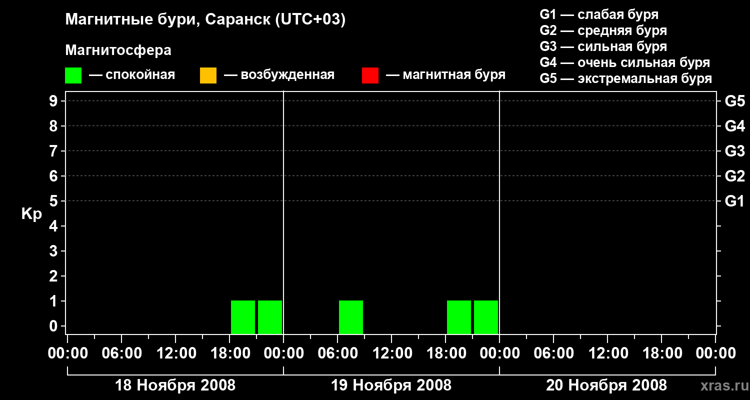Select the green bar starting 18:00 on 19 November
The width and height of the screenshot is (750, 400).
click(459, 317)
